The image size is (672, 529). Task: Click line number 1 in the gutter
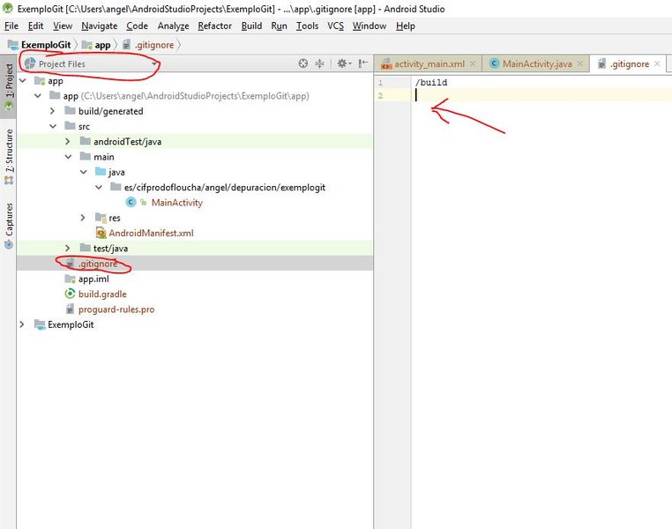point(380,82)
